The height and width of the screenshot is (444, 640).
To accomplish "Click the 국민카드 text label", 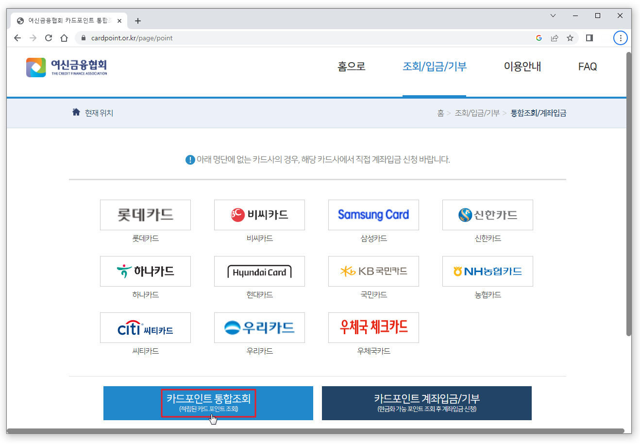I will tap(373, 295).
